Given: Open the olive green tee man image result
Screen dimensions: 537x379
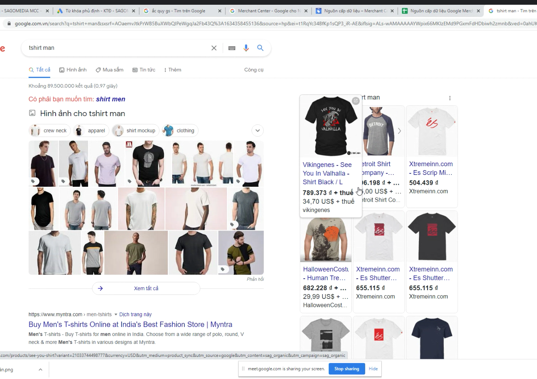Looking at the screenshot, I should click(136, 253).
